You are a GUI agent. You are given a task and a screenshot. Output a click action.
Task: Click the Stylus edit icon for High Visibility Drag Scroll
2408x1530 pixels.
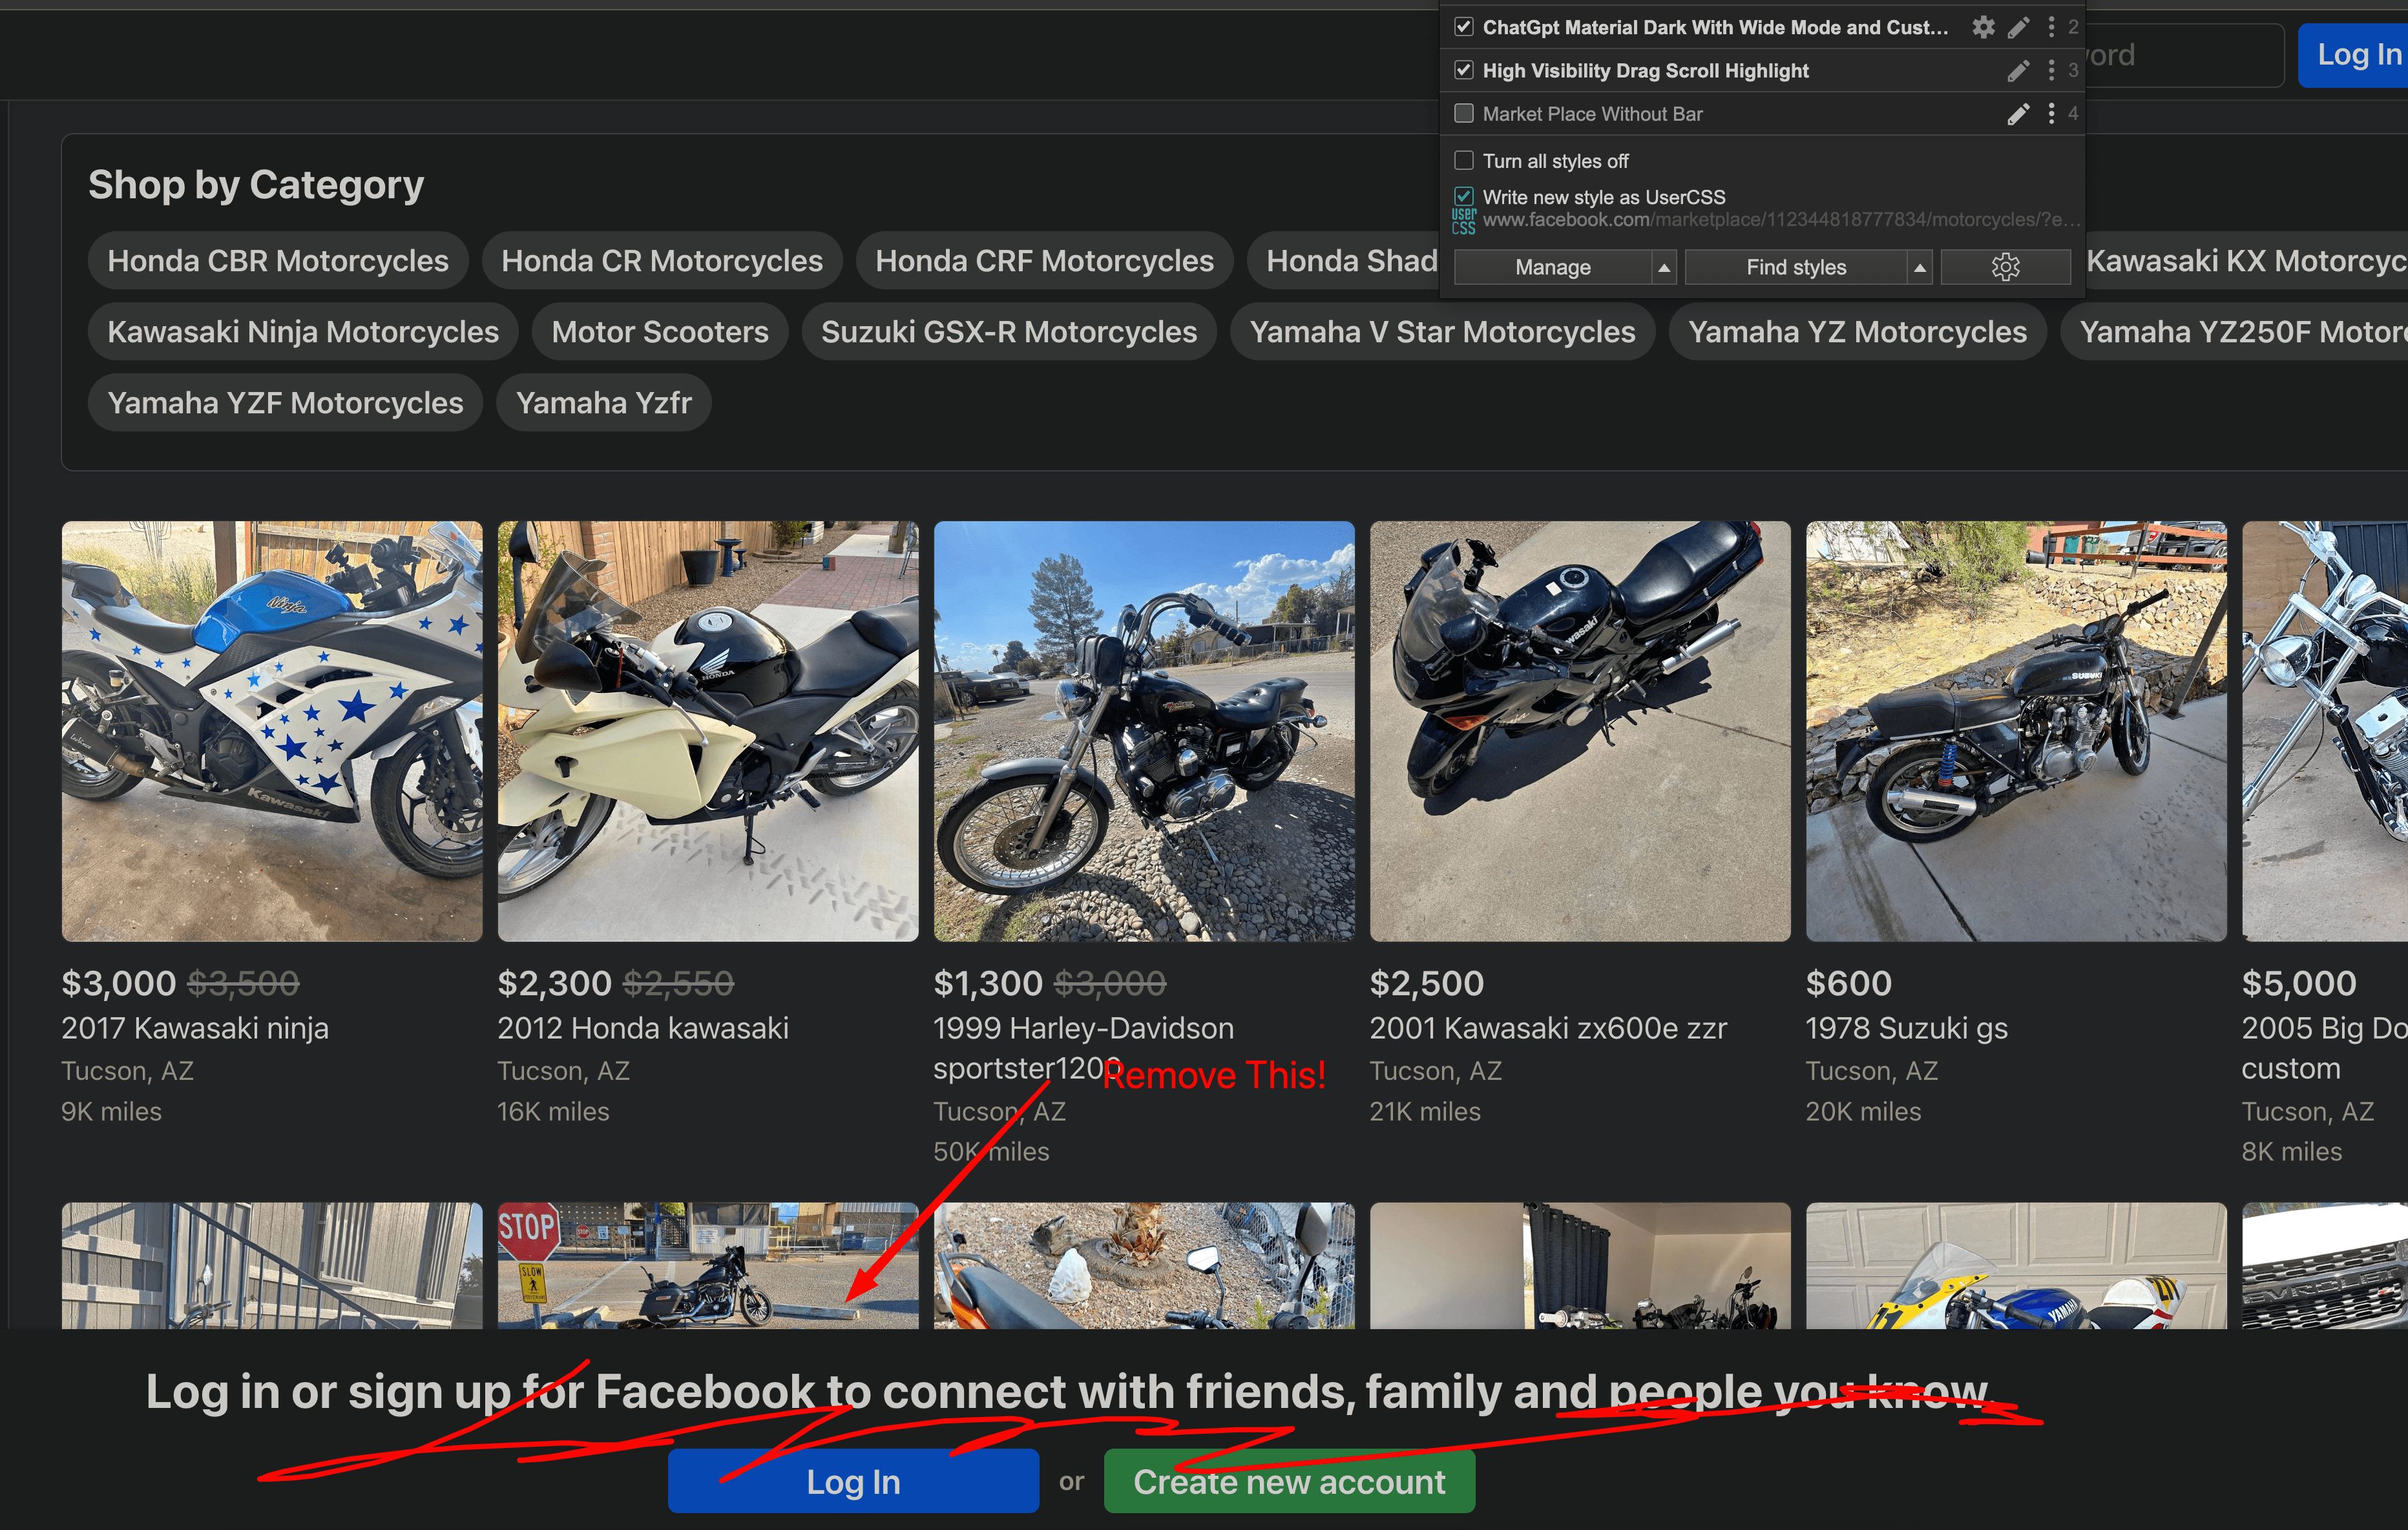pos(2016,70)
